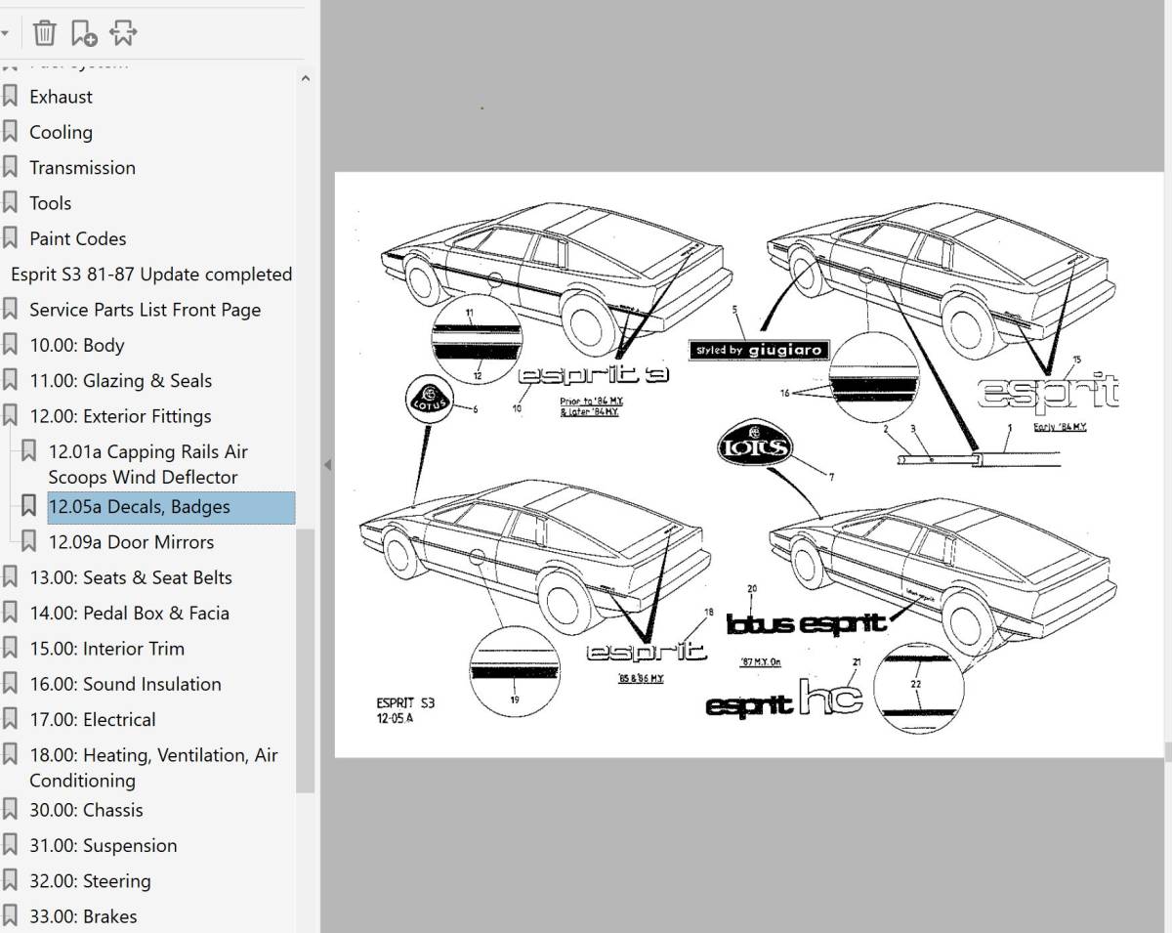Click the bookmark icon beside 14.00: Pedal Box & Facia
This screenshot has height=933, width=1172.
click(x=11, y=613)
